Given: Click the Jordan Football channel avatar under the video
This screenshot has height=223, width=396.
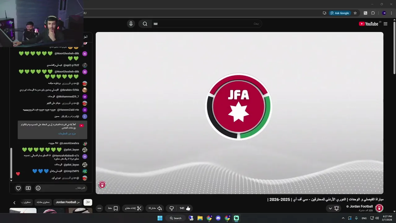Looking at the screenshot, I should [379, 208].
